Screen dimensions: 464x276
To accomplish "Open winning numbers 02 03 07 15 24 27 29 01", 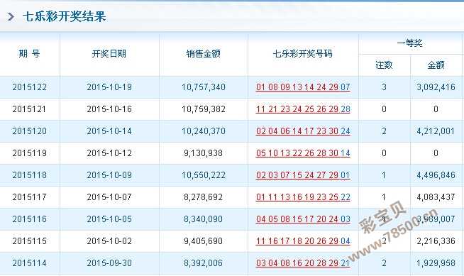I will pyautogui.click(x=303, y=175).
